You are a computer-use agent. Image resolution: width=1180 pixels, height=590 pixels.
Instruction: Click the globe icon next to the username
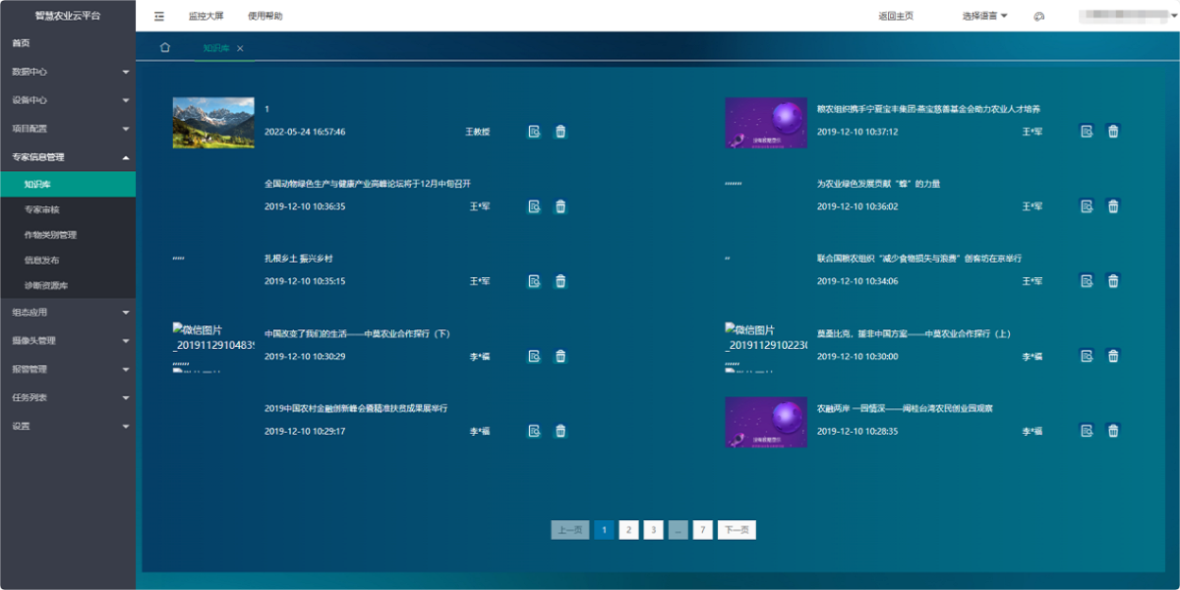[x=1039, y=16]
